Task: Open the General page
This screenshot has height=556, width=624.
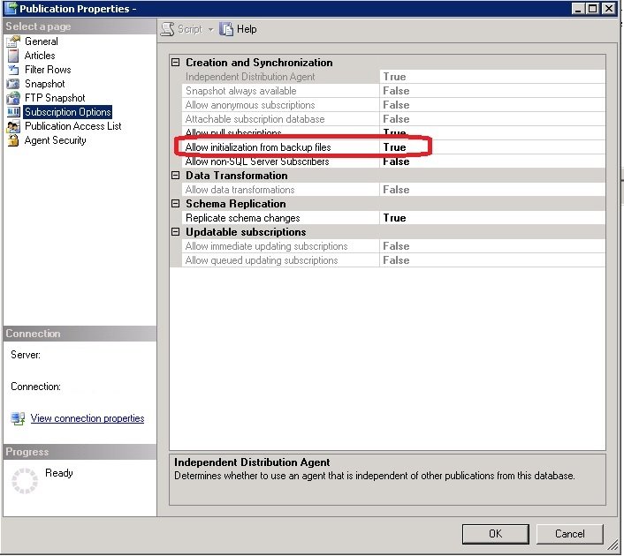Action: coord(42,41)
